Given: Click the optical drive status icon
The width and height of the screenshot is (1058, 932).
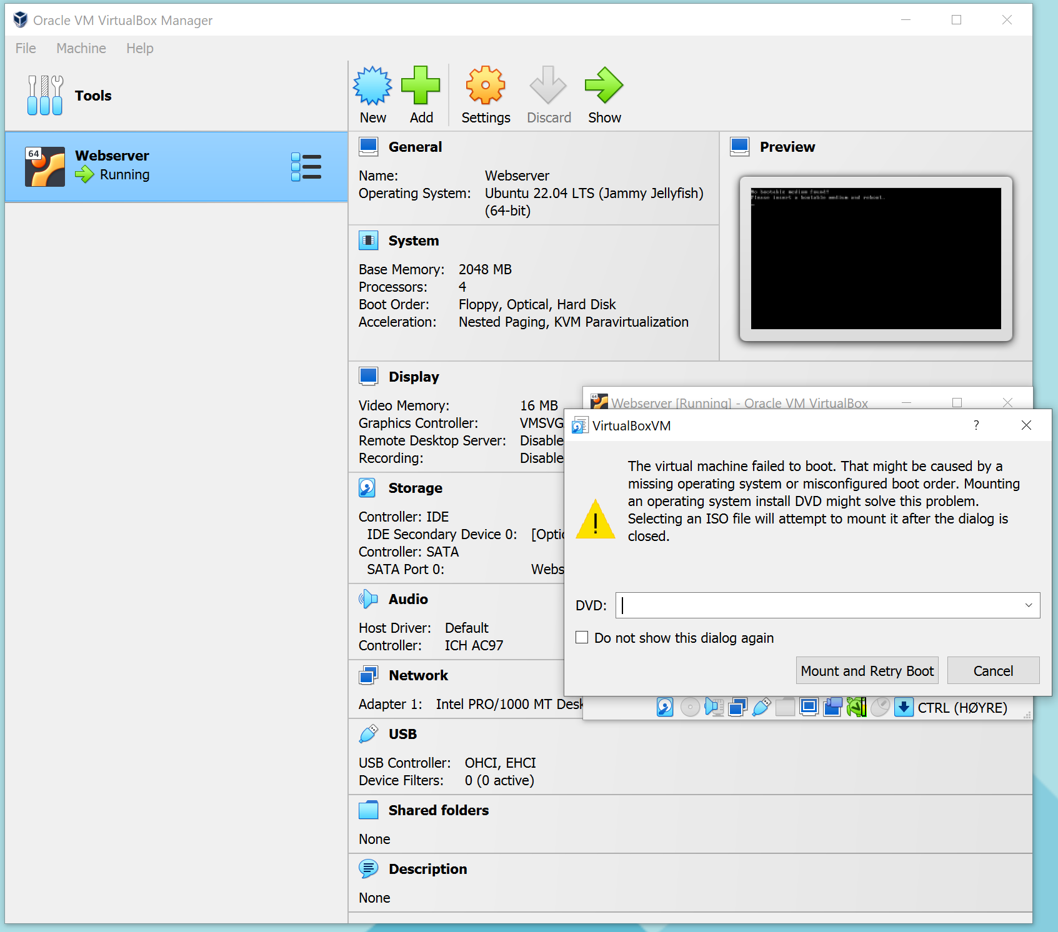Looking at the screenshot, I should (x=689, y=707).
